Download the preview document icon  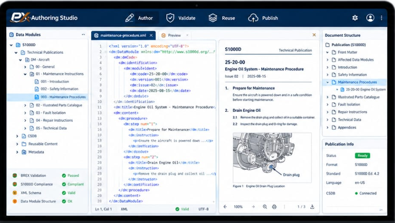[x=312, y=207]
